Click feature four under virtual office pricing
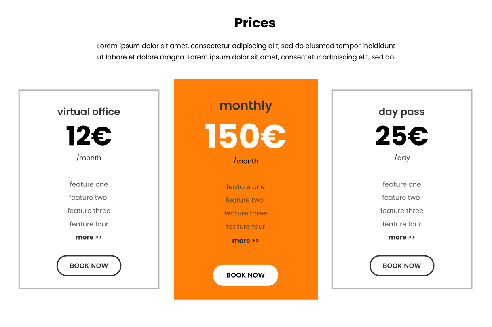 [x=89, y=224]
